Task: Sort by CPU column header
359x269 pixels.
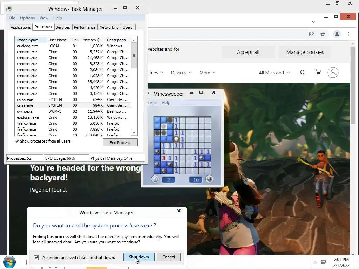Action: (75, 40)
